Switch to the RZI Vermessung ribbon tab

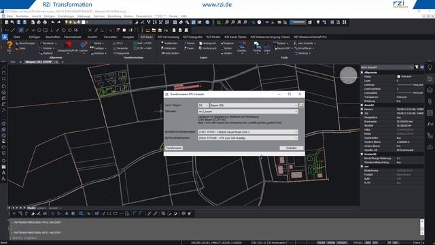(168, 37)
